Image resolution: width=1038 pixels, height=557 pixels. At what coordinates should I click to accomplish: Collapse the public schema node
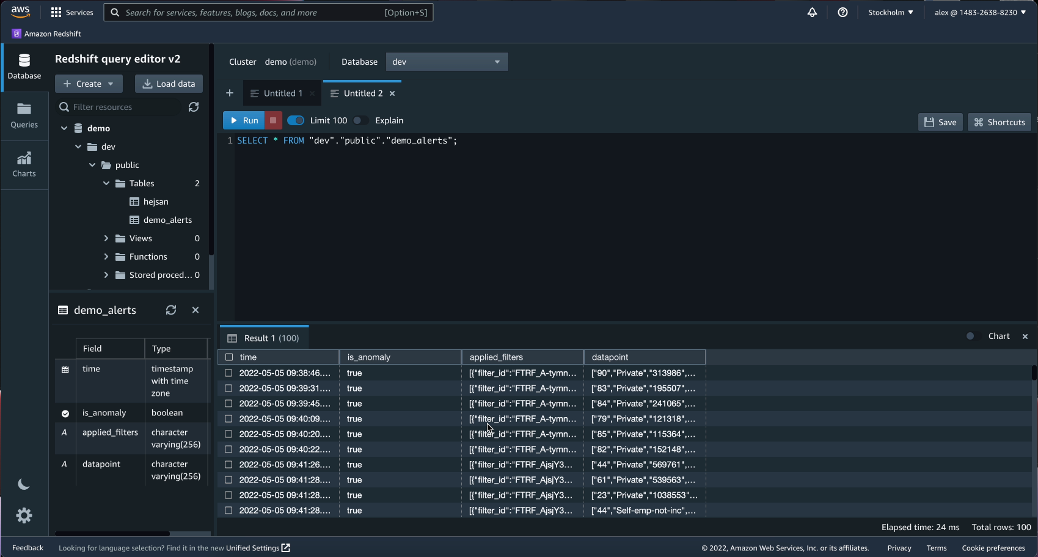[92, 165]
